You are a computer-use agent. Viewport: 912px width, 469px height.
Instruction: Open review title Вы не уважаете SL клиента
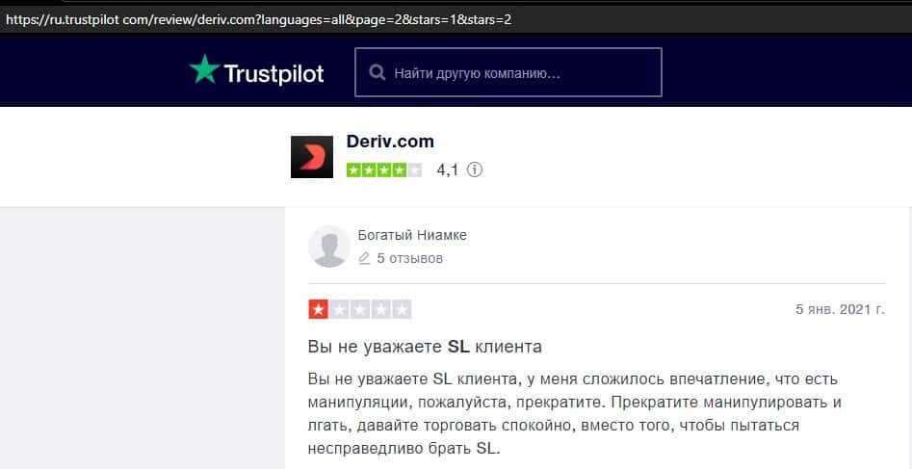click(x=425, y=348)
